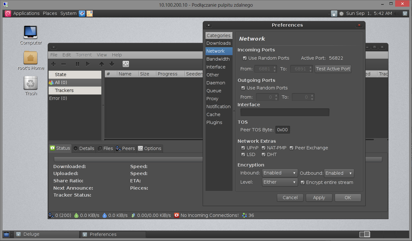Open the Inbound encryption dropdown
The width and height of the screenshot is (412, 241).
tap(280, 173)
